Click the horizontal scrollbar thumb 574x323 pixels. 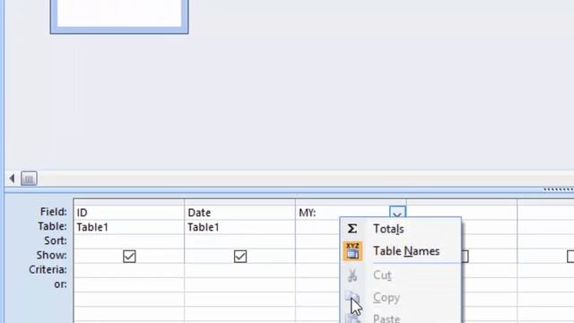click(29, 179)
